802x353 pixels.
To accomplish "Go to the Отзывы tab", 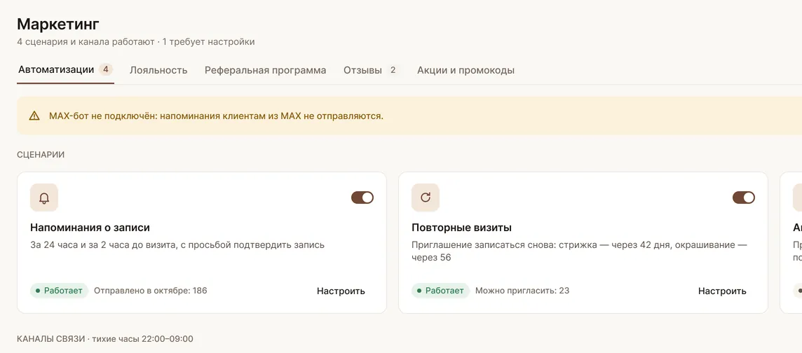I will (x=372, y=71).
